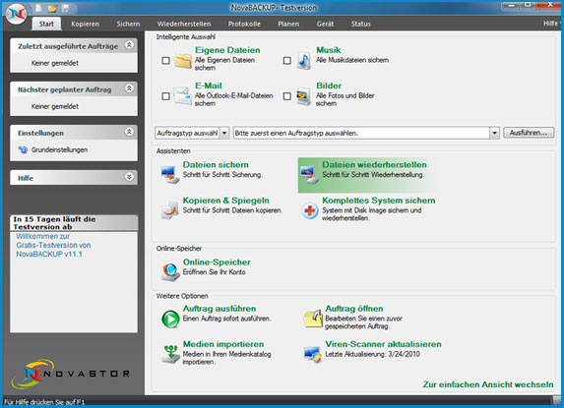Click the E-Mail envelope icon
The width and height of the screenshot is (564, 408).
183,96
